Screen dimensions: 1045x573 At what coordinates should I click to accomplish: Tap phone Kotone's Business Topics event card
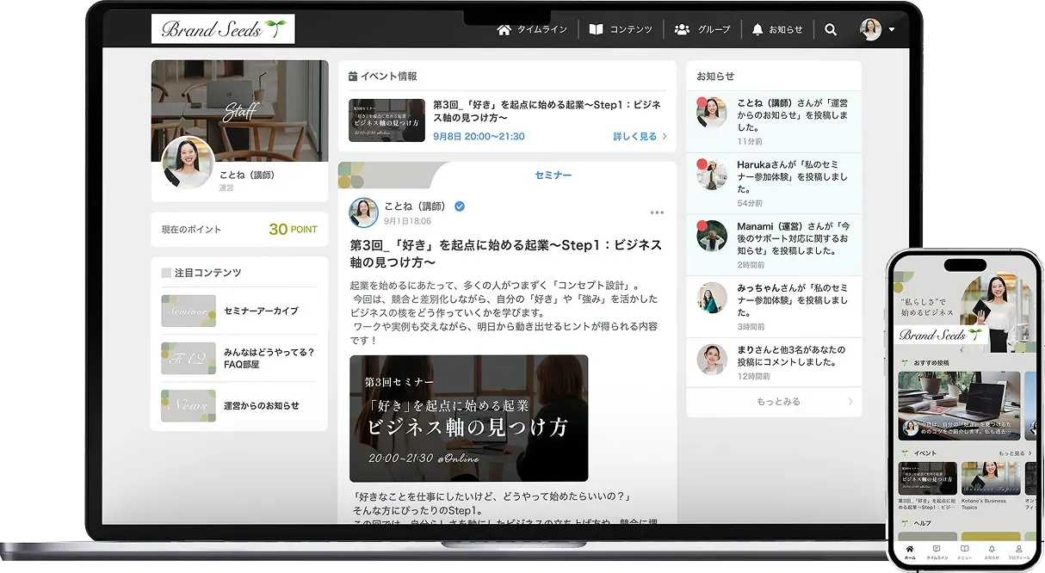click(989, 486)
